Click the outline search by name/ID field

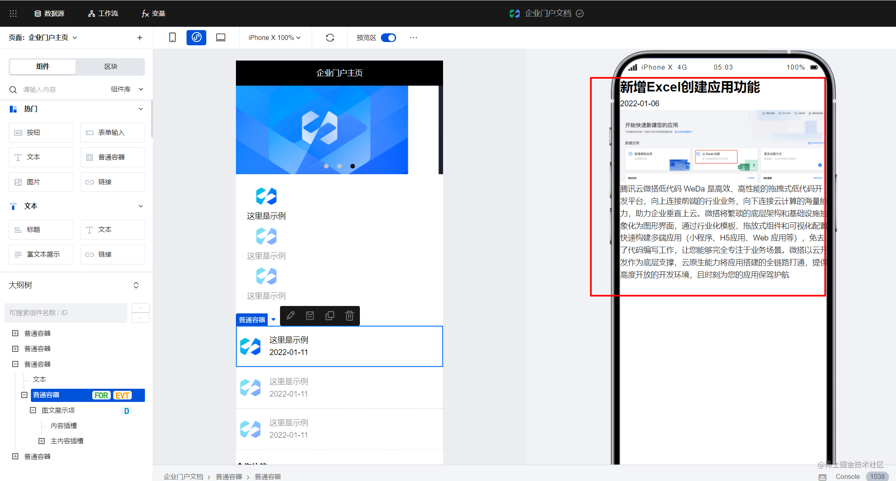pos(66,313)
